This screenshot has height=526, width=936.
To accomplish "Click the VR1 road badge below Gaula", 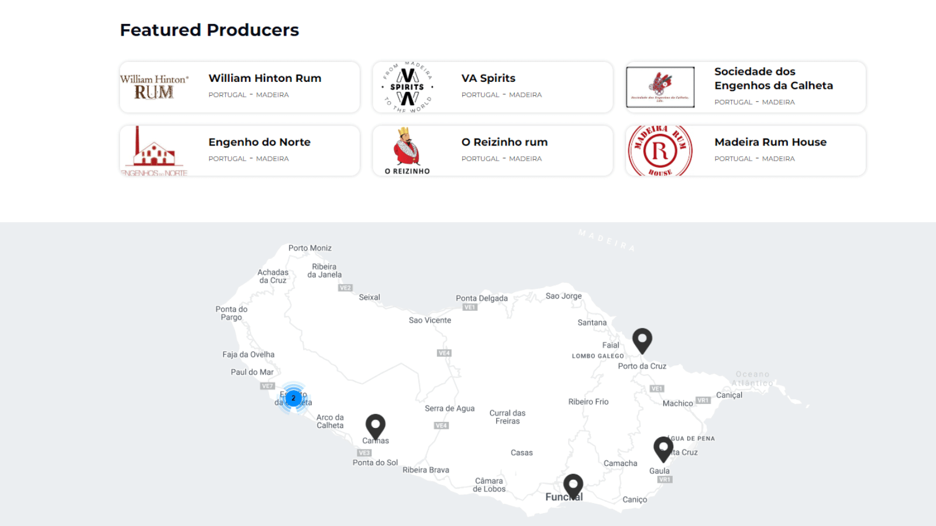I will click(665, 479).
